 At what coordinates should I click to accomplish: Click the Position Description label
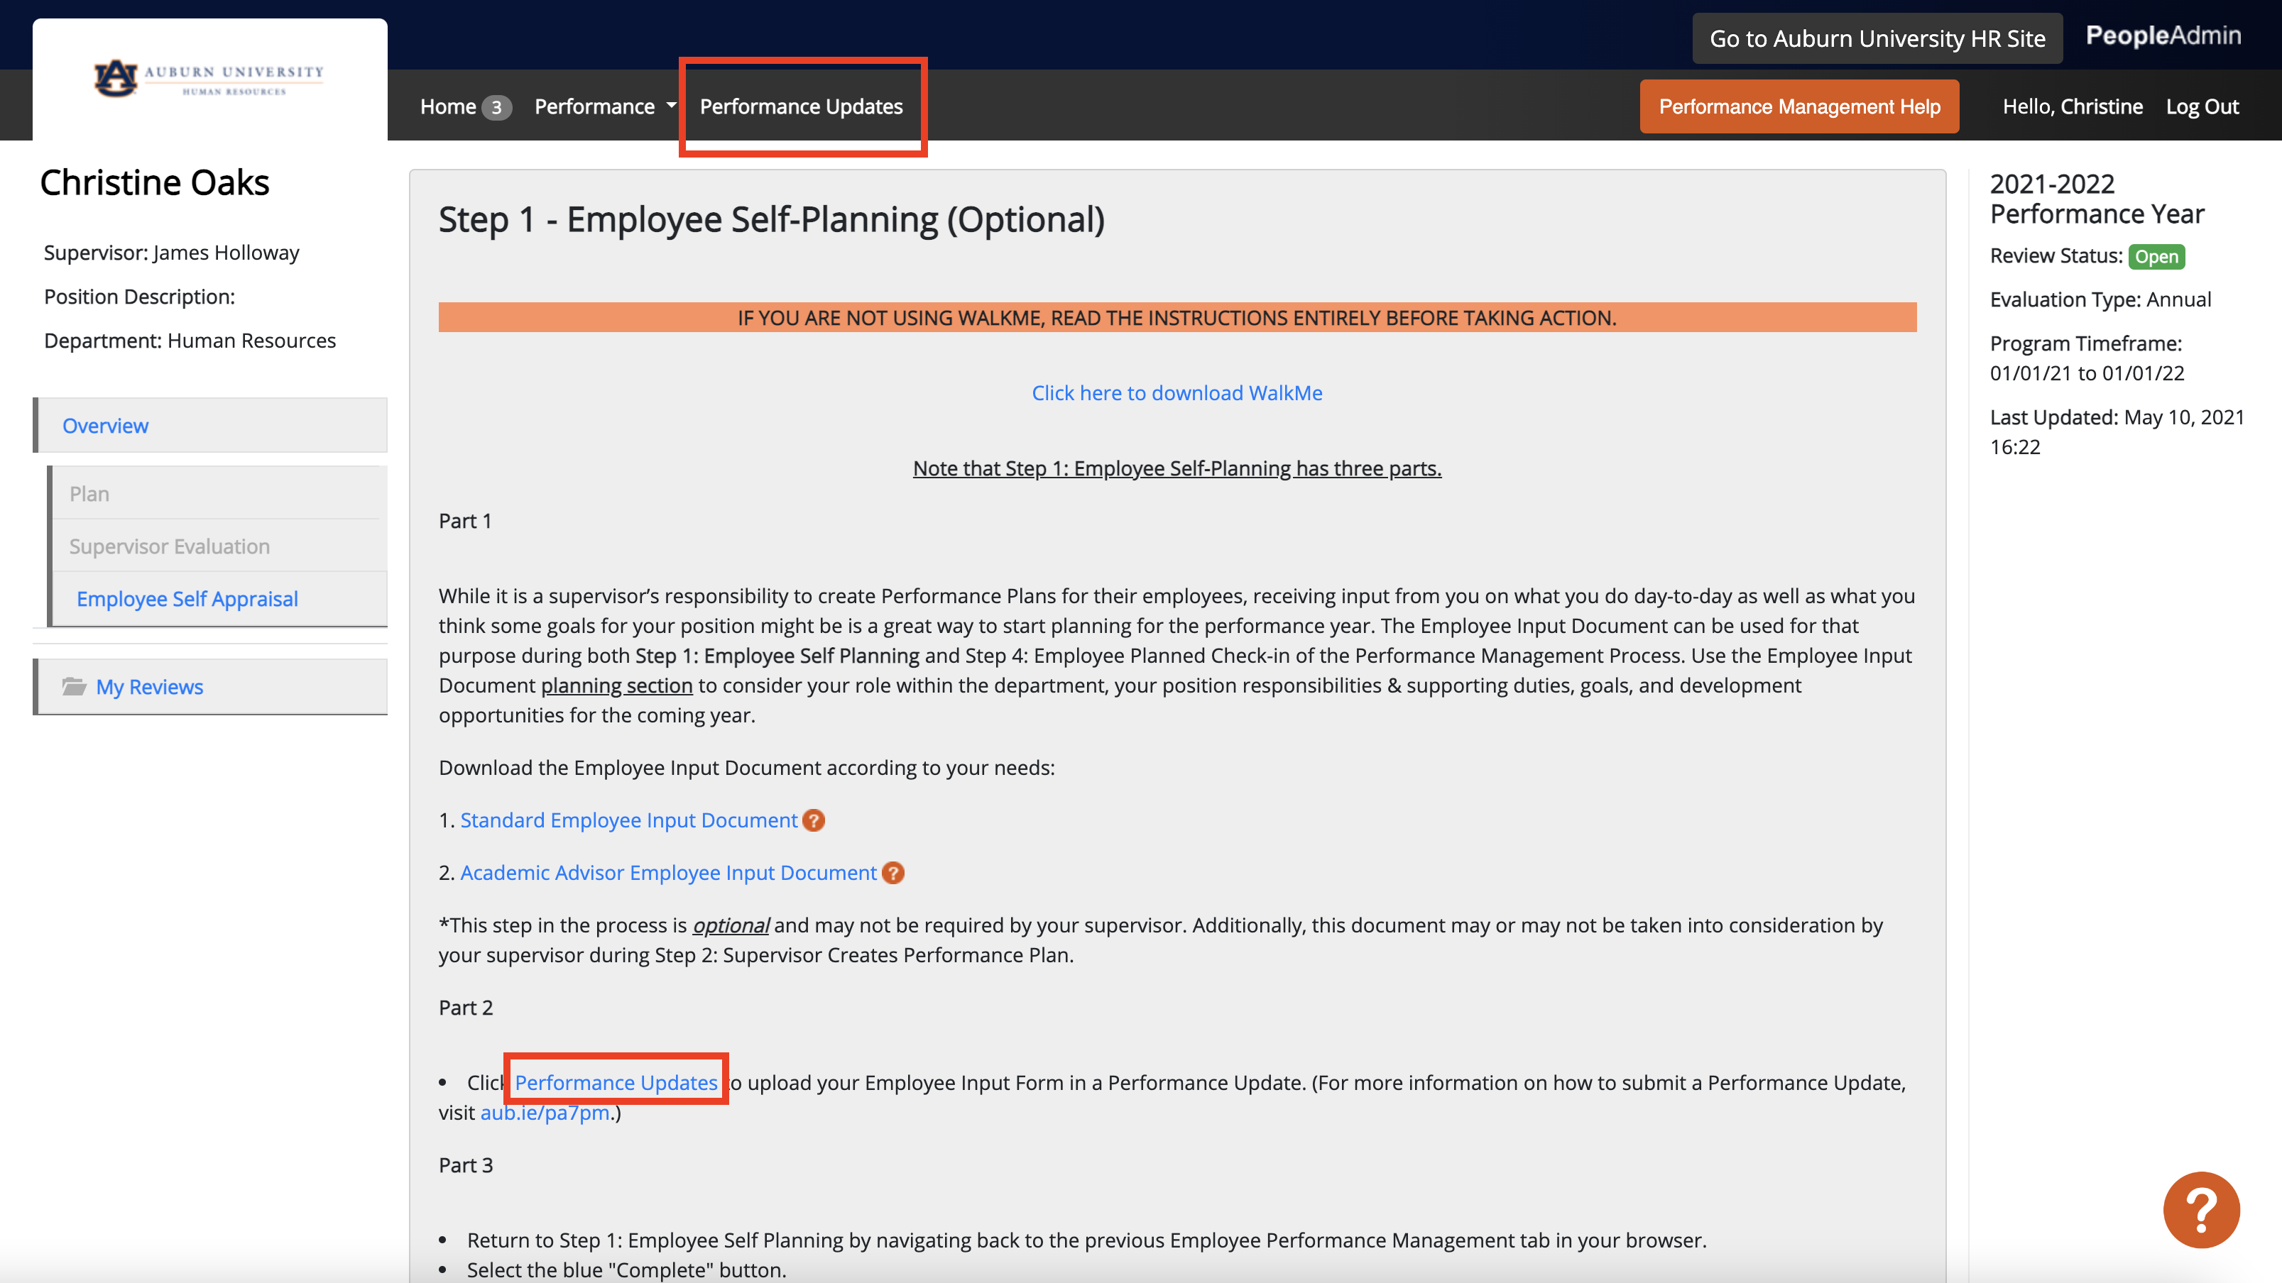(x=139, y=296)
